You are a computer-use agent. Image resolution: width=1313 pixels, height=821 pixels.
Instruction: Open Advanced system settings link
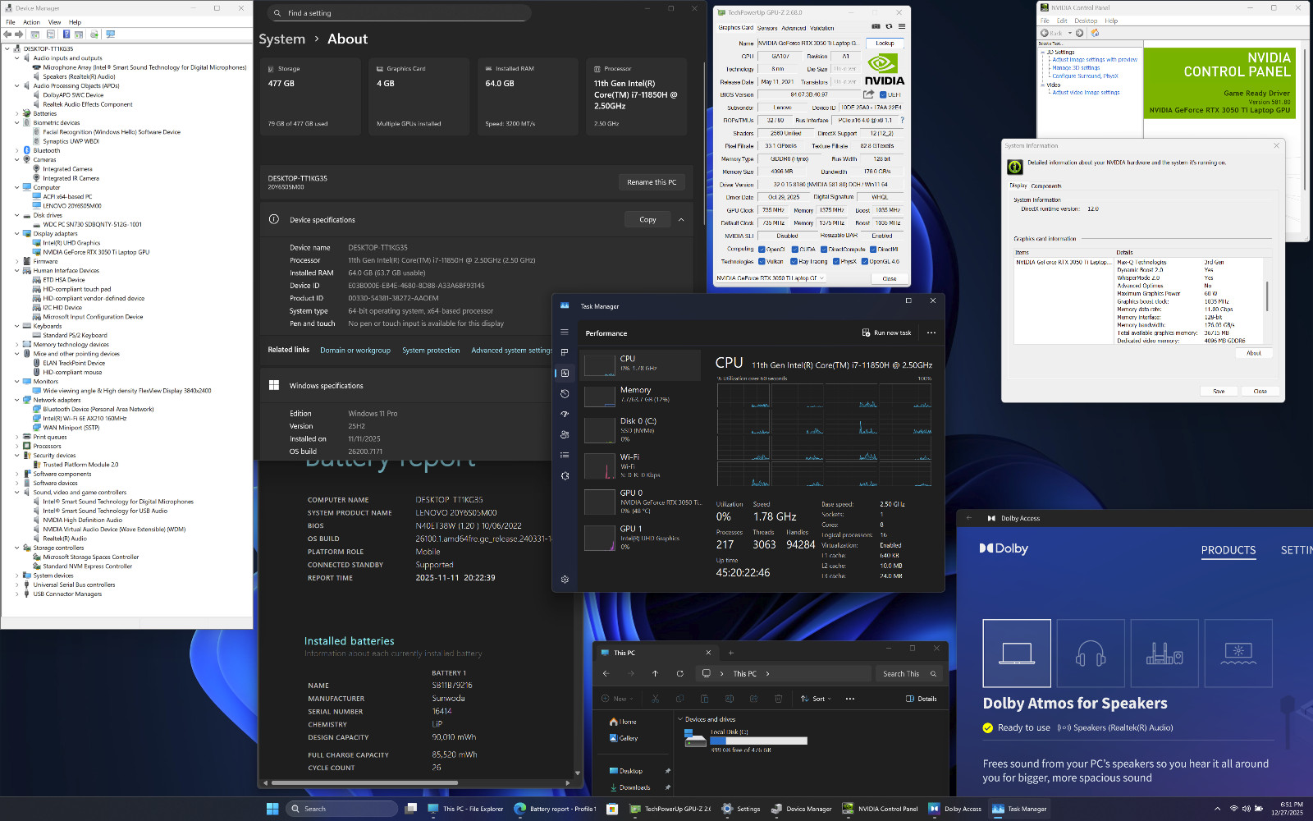[511, 351]
